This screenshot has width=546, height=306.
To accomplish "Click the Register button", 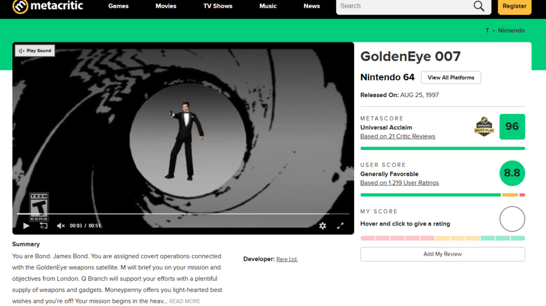I will (x=515, y=6).
